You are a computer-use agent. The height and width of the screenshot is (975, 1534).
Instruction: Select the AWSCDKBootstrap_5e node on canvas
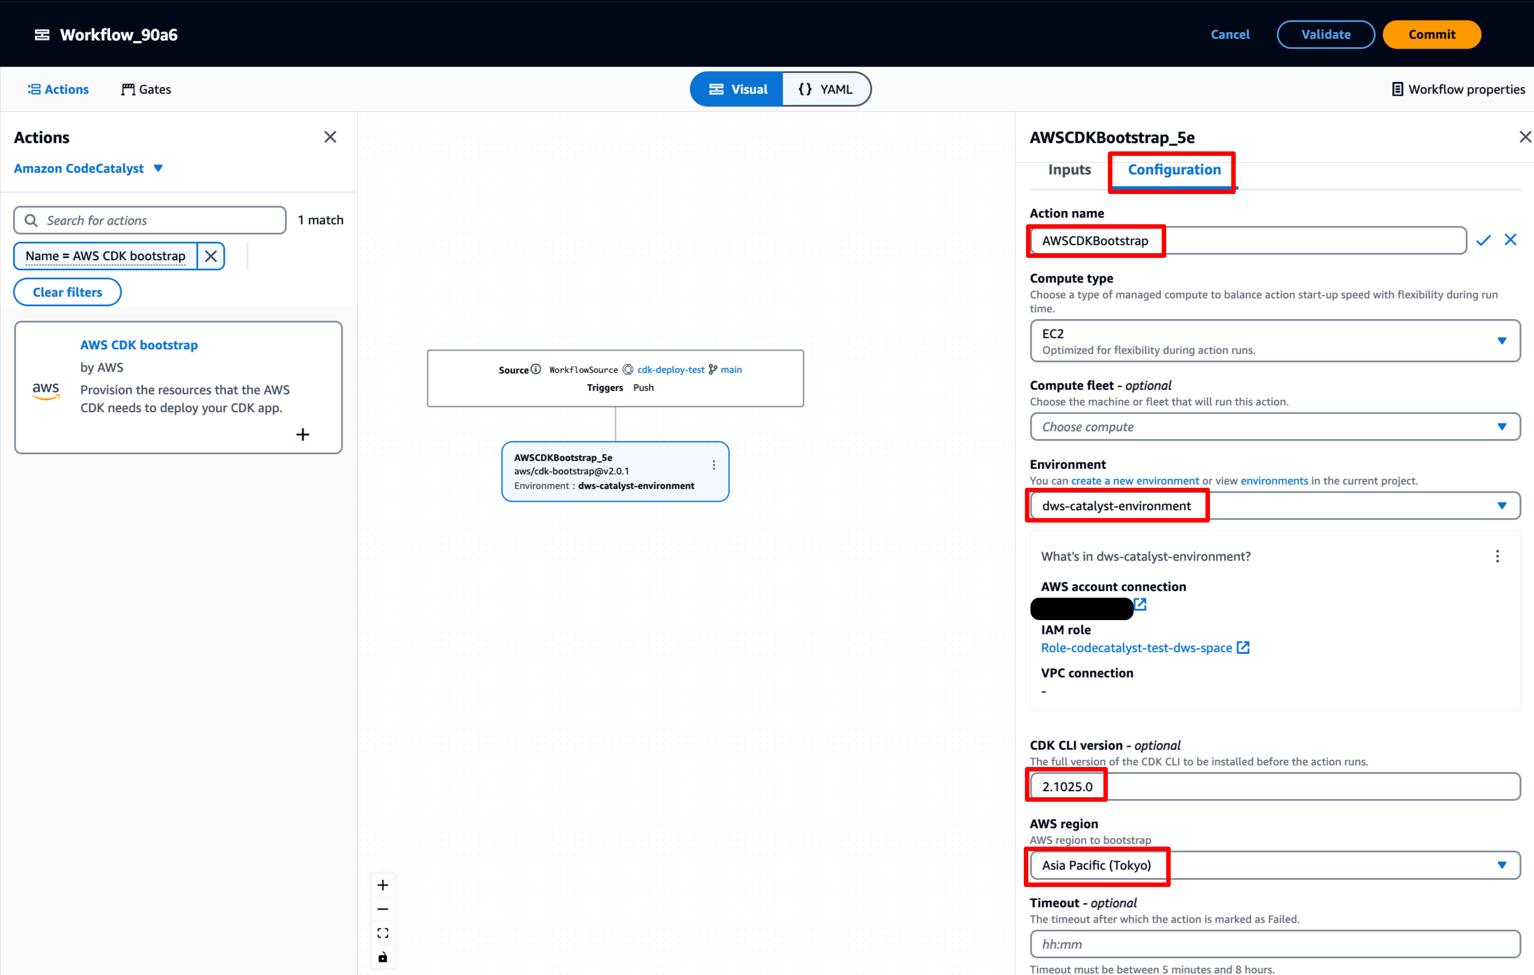click(x=614, y=472)
